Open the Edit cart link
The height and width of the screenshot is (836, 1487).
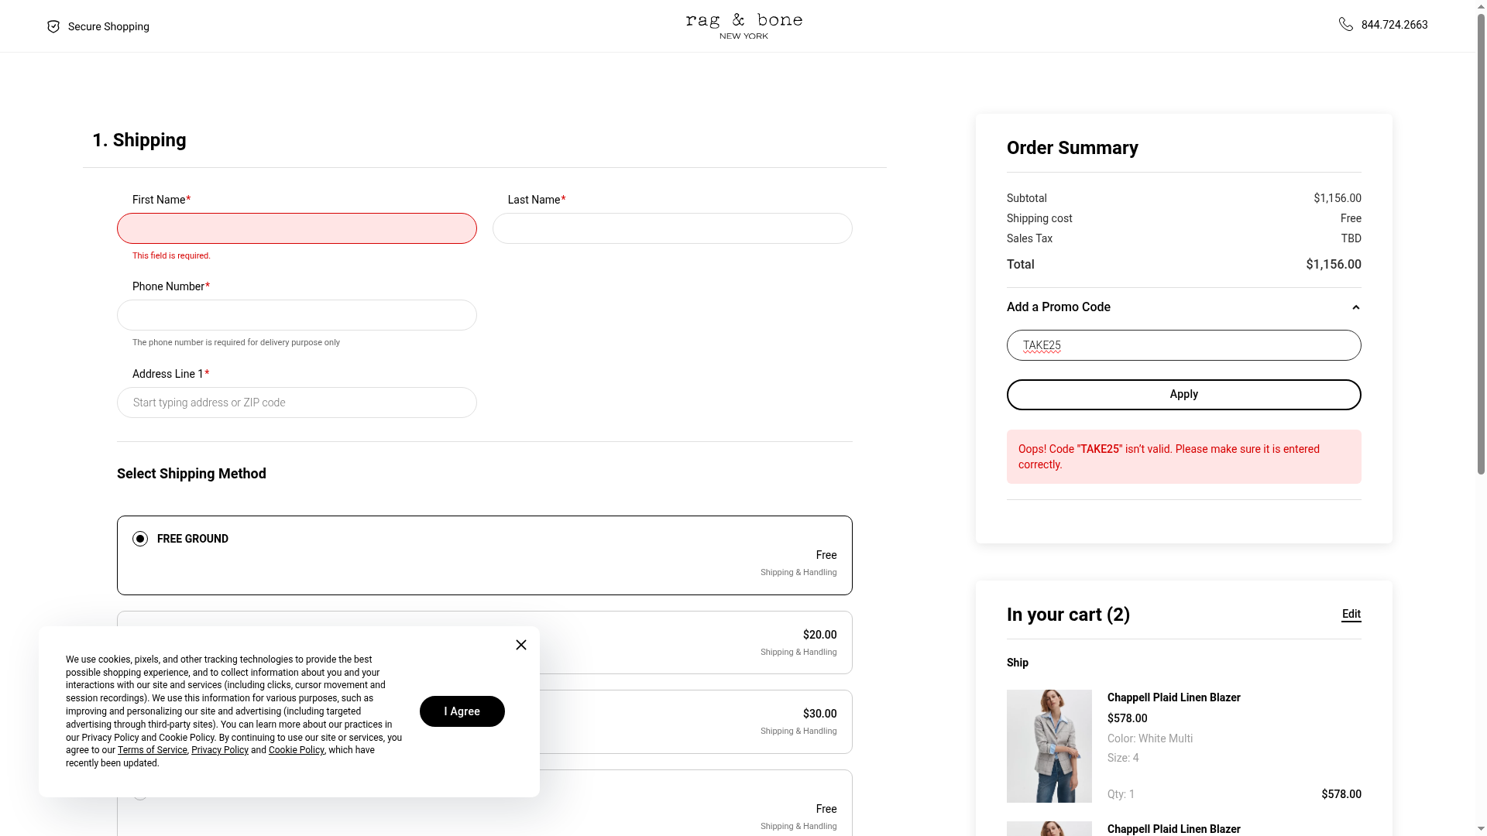click(x=1351, y=614)
